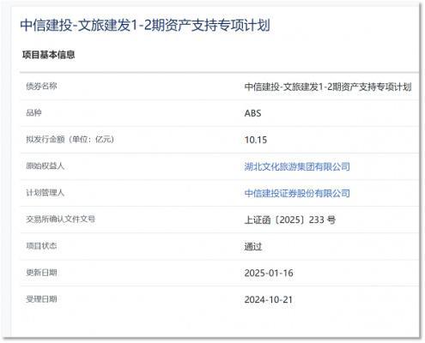Open the 中信建投证券股份有限公司 link
Image resolution: width=425 pixels, height=343 pixels.
(x=297, y=193)
